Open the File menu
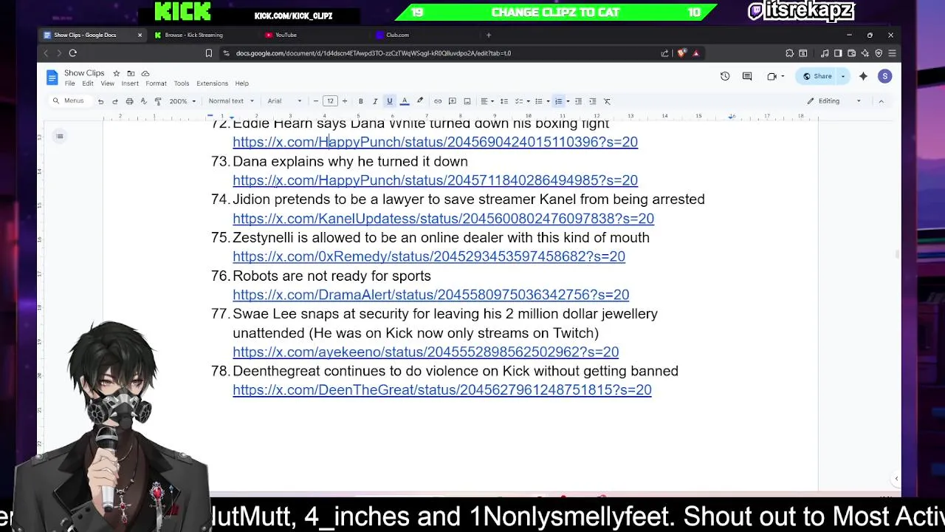 (x=69, y=83)
